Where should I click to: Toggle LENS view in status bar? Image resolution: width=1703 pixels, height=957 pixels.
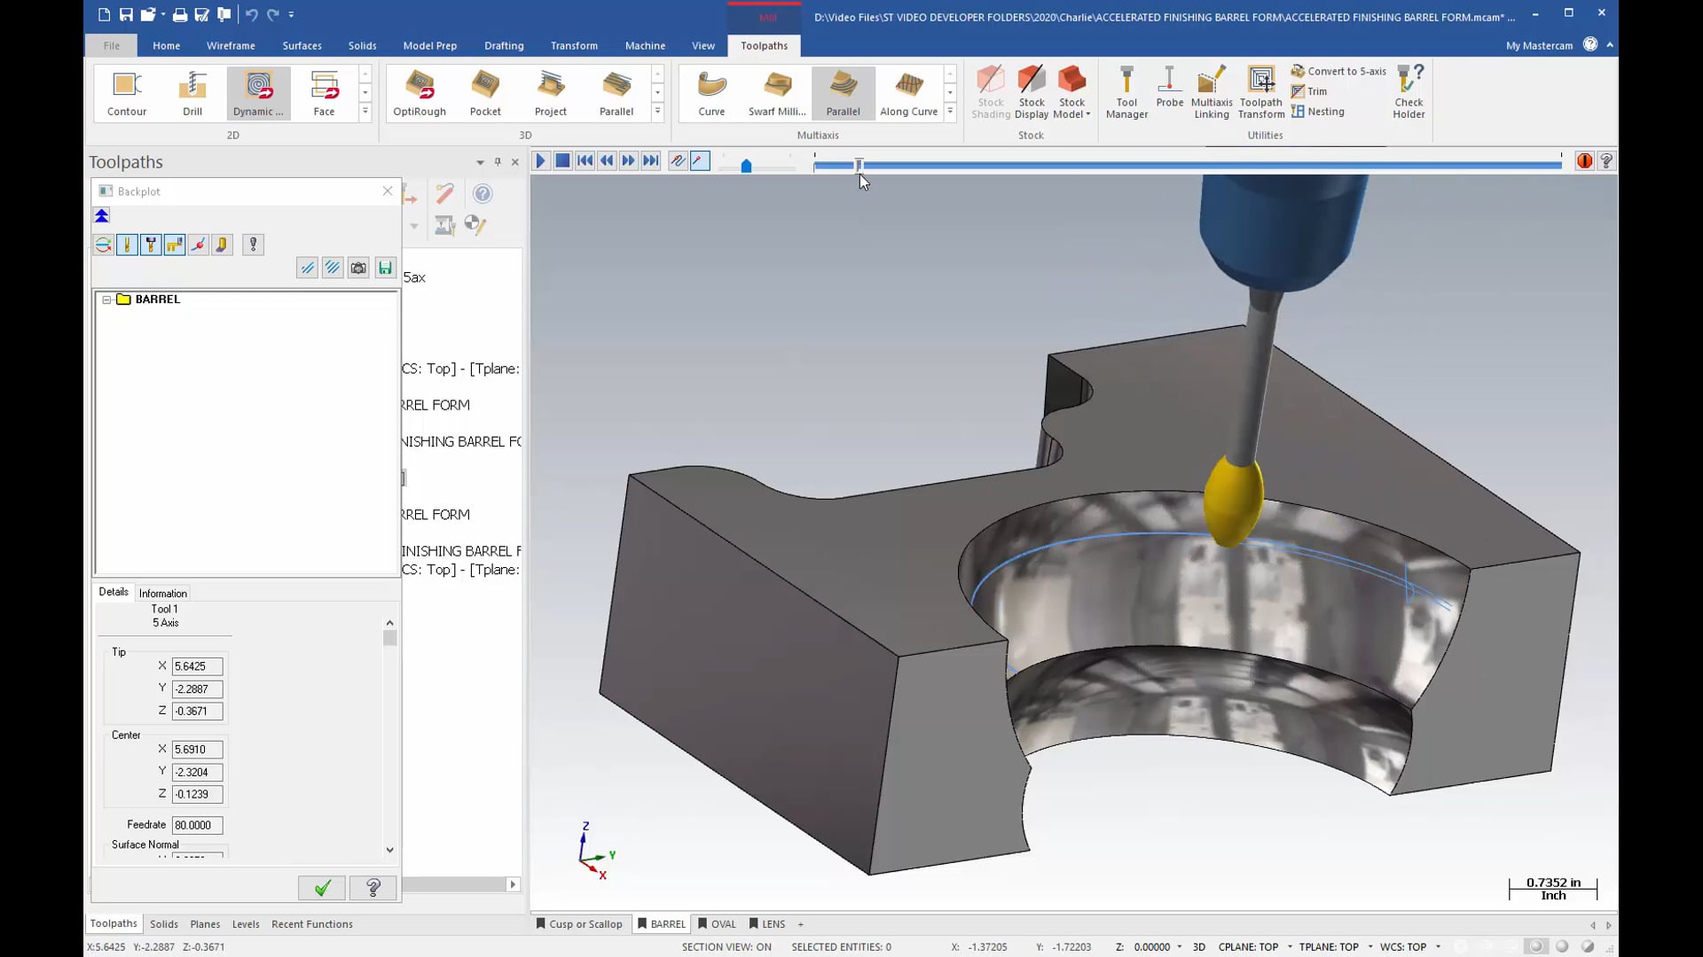[767, 923]
